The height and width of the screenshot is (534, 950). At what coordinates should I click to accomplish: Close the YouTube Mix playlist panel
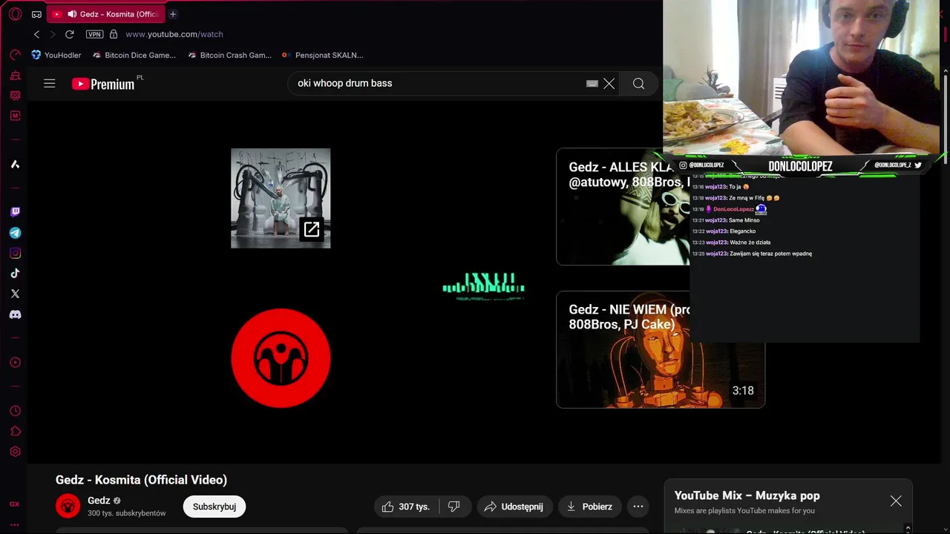click(896, 501)
